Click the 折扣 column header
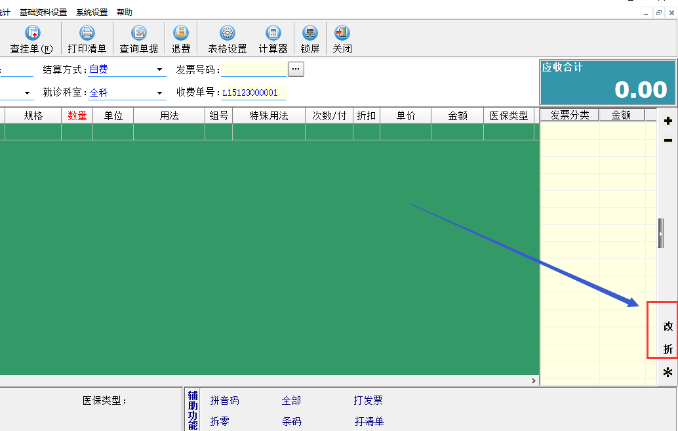The image size is (678, 431). click(367, 115)
